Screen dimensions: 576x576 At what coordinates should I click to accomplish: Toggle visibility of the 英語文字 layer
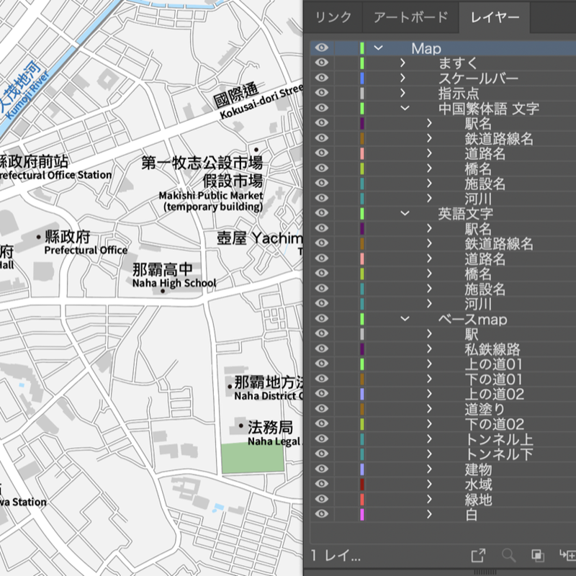point(322,213)
